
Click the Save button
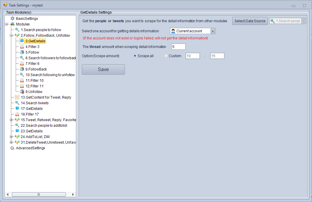pyautogui.click(x=103, y=70)
